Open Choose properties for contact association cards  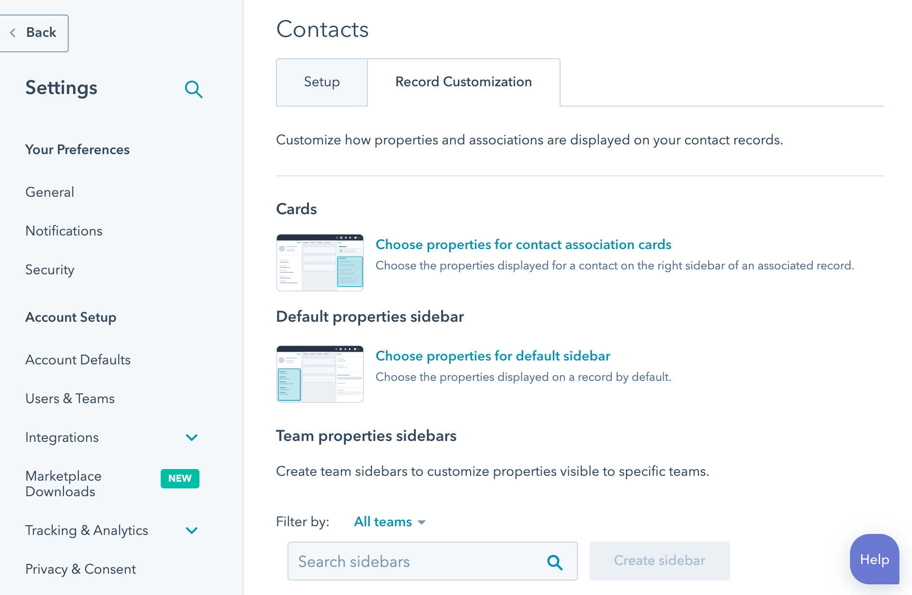pos(523,245)
